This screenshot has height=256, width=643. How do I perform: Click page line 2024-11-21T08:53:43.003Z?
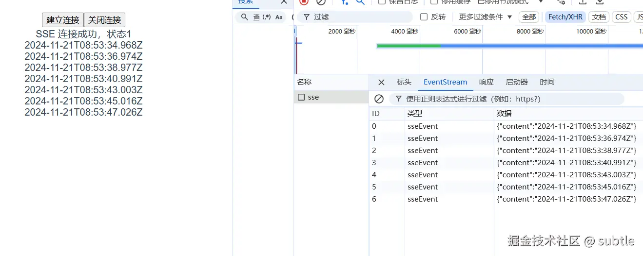pos(83,90)
